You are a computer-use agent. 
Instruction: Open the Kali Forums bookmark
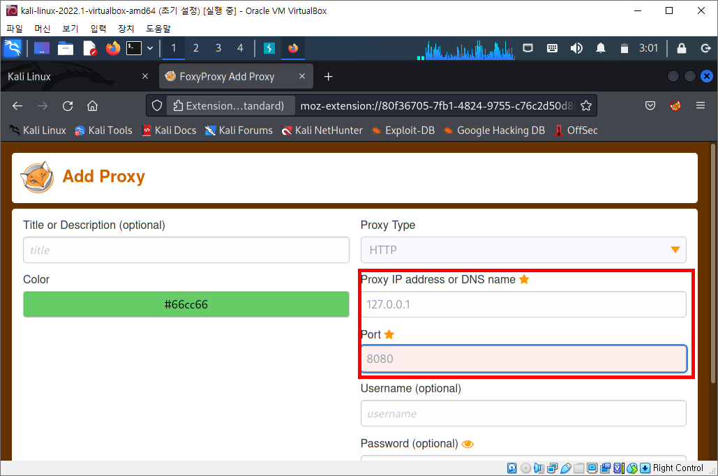[x=239, y=131]
